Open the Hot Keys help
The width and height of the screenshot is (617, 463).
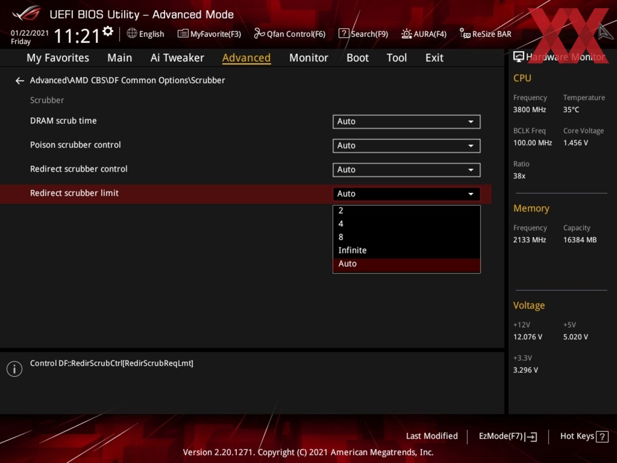[x=584, y=436]
